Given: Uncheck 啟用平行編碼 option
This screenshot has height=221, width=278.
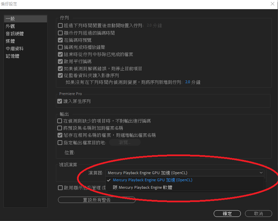Looking at the screenshot, I should coord(60,61).
